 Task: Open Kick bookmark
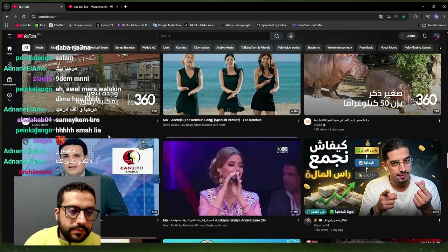40,25
